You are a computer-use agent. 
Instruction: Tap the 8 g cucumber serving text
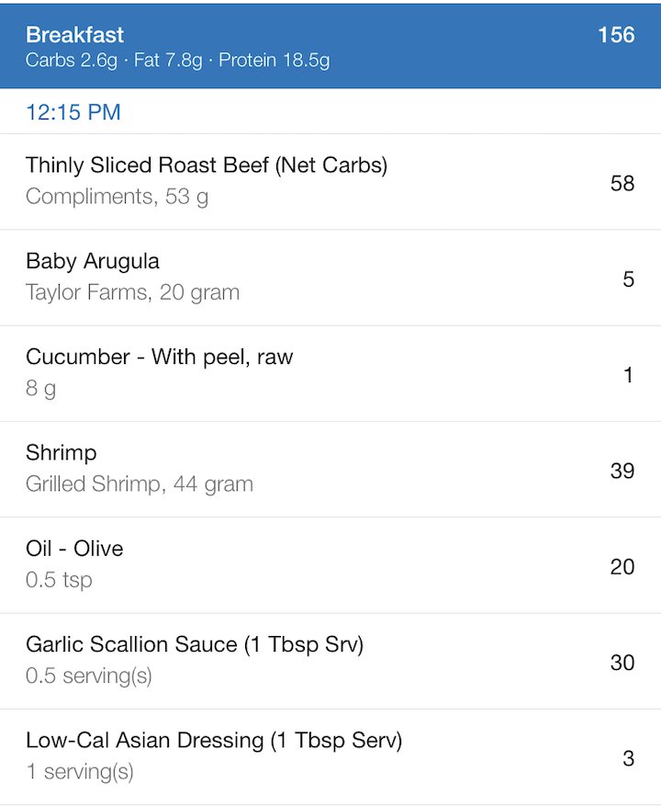click(x=41, y=389)
